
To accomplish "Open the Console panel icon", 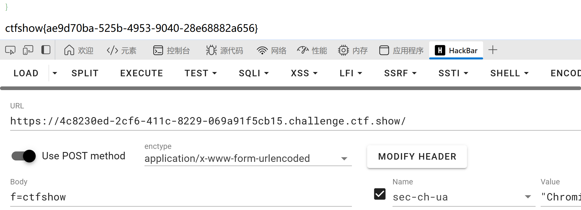I will (x=158, y=50).
